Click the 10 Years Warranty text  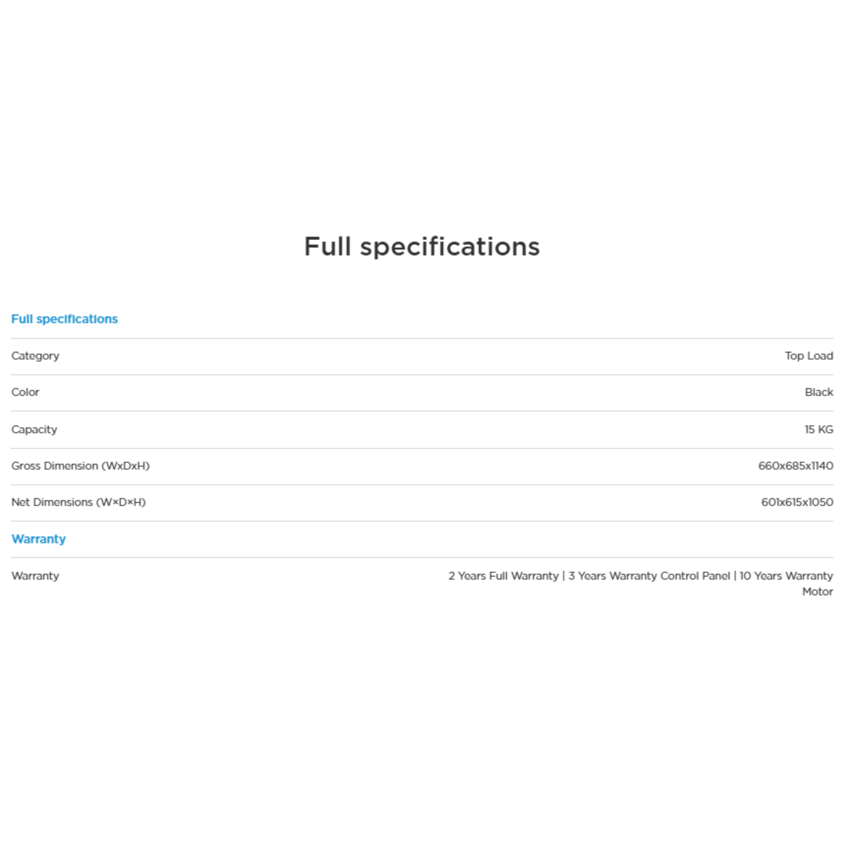click(785, 576)
